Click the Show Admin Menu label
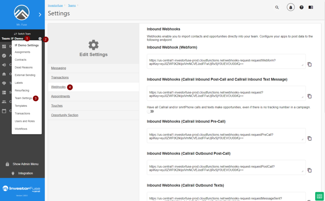 (25, 164)
